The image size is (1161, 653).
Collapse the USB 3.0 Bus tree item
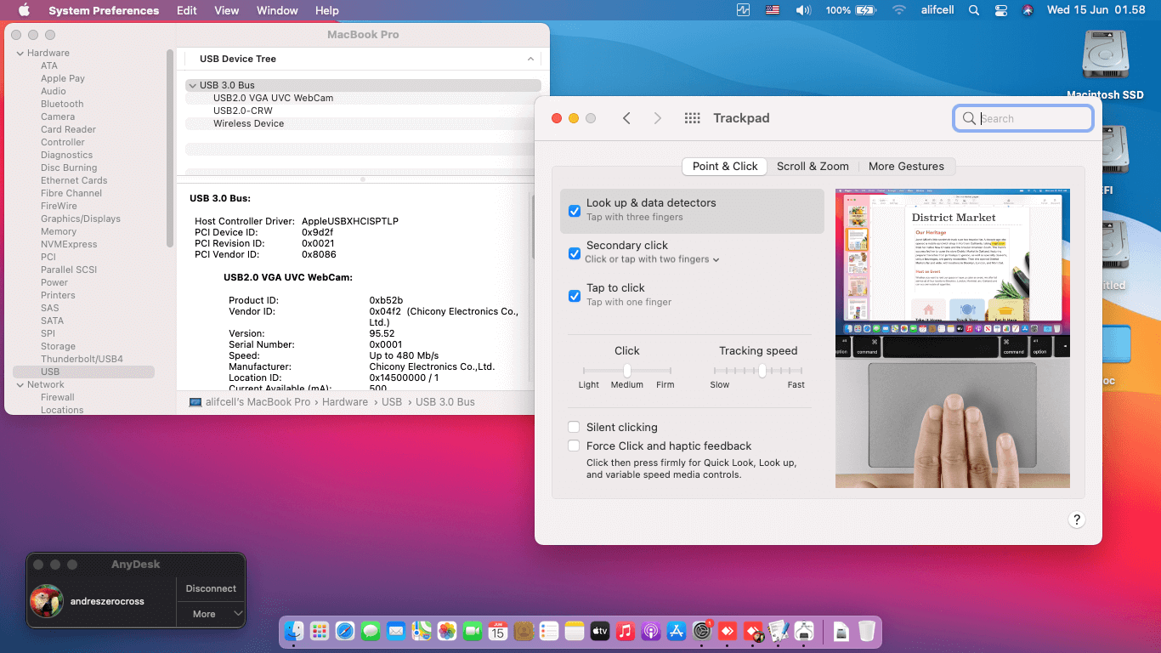(192, 85)
